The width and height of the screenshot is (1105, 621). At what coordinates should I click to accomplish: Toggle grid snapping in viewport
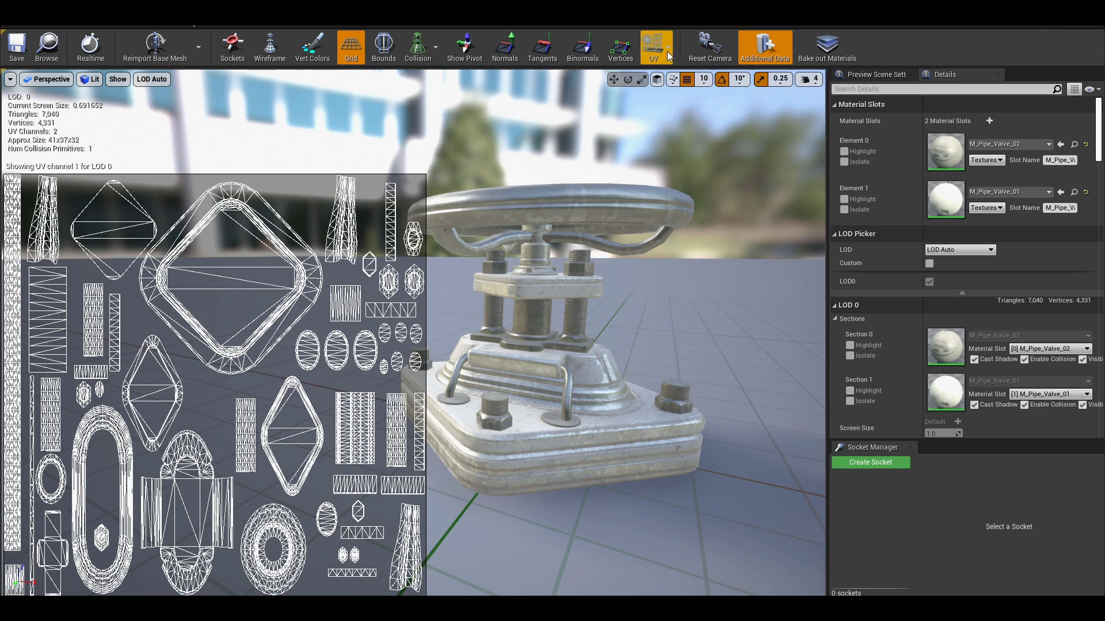click(687, 79)
